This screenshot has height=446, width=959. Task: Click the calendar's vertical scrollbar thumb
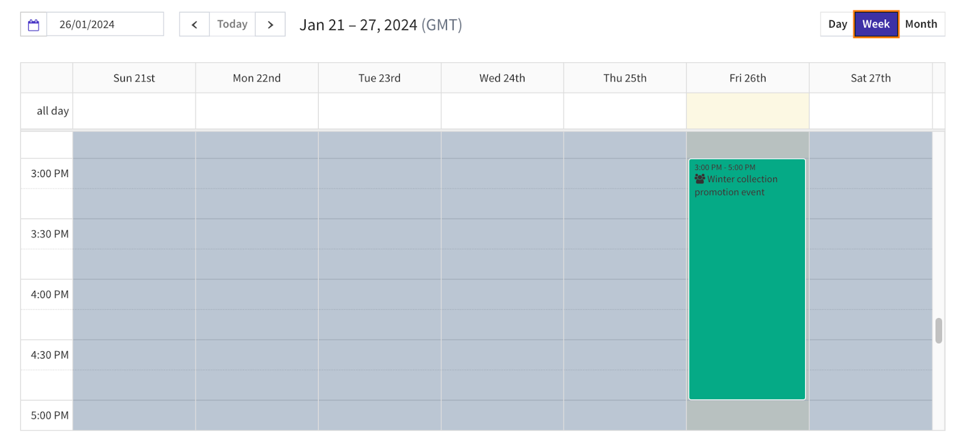(939, 330)
